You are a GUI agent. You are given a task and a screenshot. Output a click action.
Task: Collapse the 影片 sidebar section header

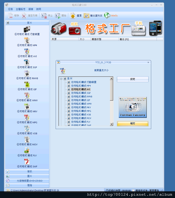27,23
